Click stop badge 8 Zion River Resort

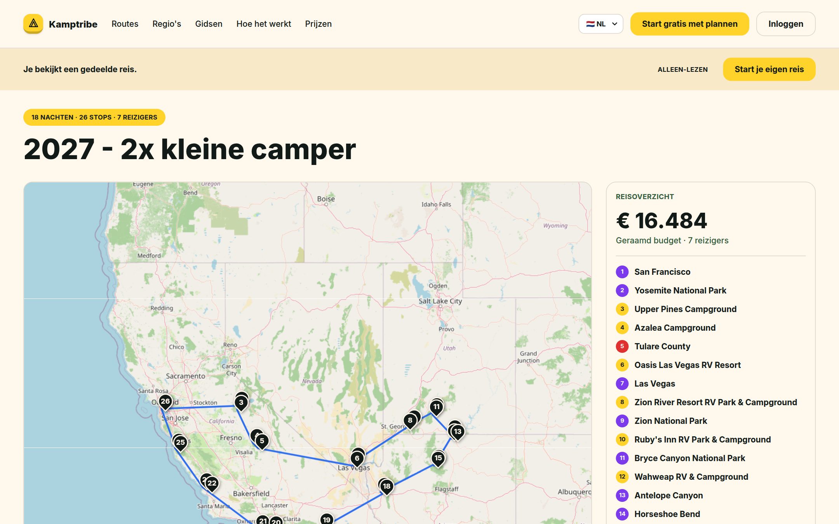622,402
